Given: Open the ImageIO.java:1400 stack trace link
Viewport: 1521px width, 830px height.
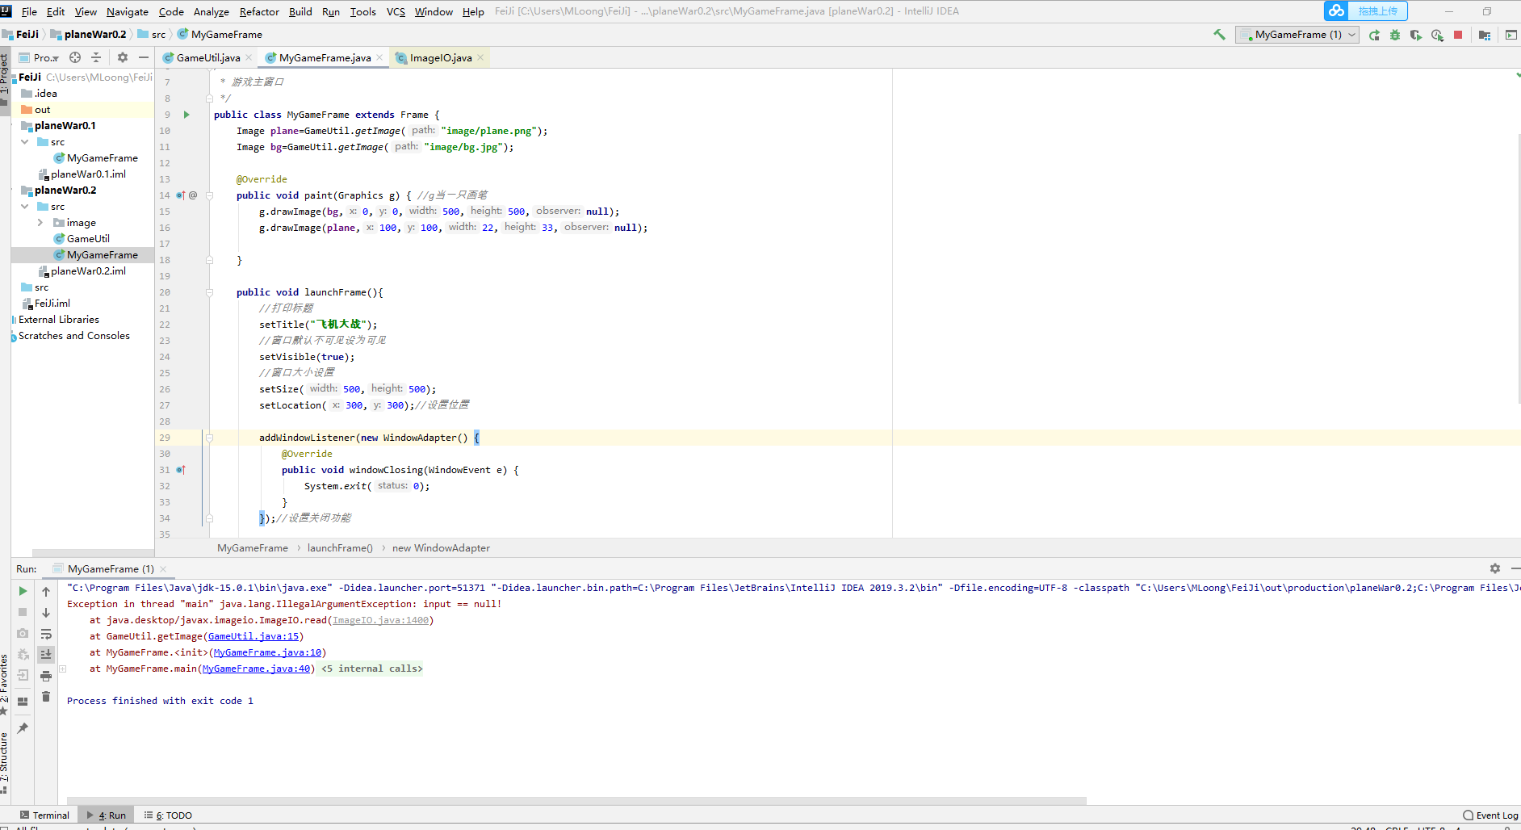Looking at the screenshot, I should pyautogui.click(x=380, y=620).
